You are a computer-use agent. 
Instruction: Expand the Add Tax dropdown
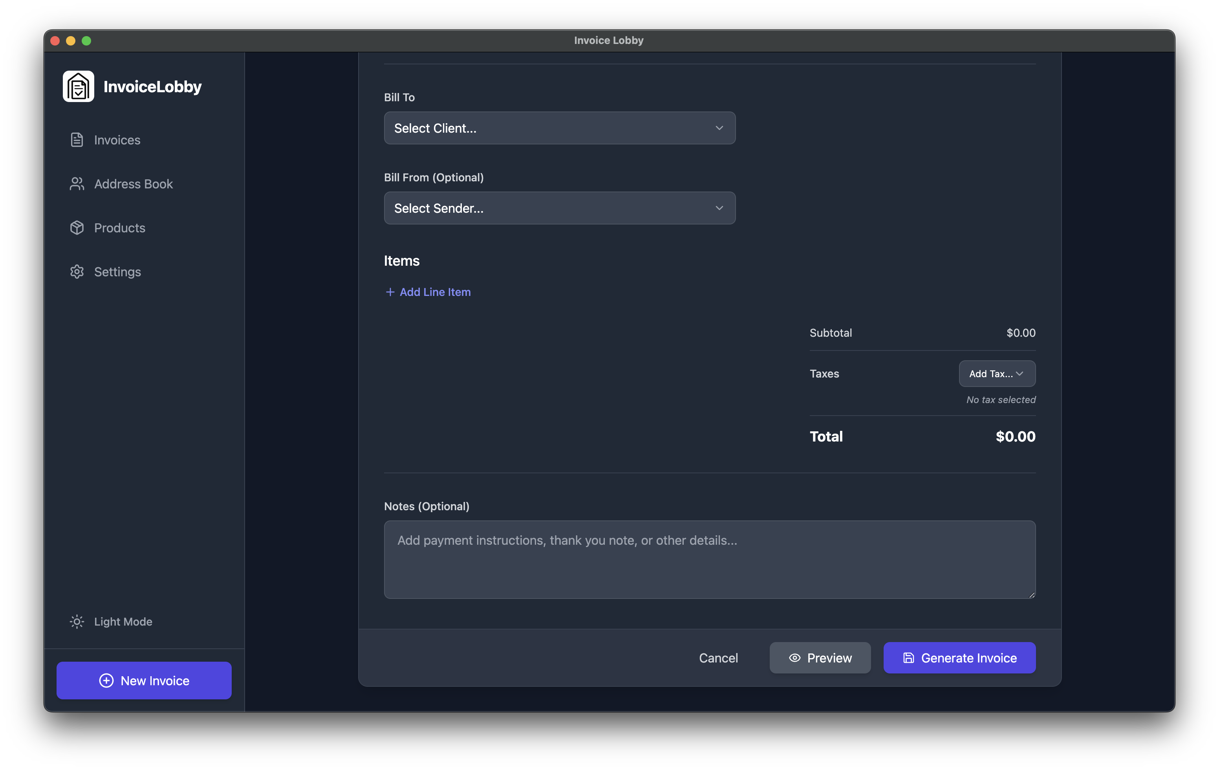point(996,373)
